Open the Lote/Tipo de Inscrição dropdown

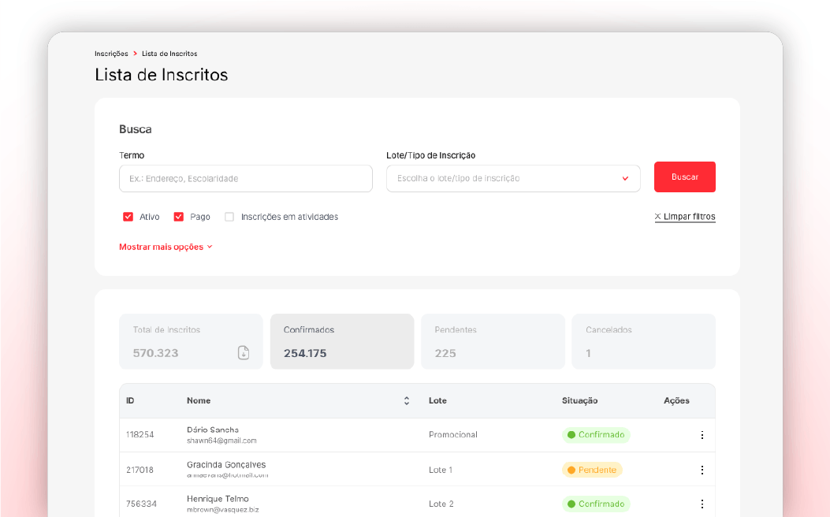(513, 178)
